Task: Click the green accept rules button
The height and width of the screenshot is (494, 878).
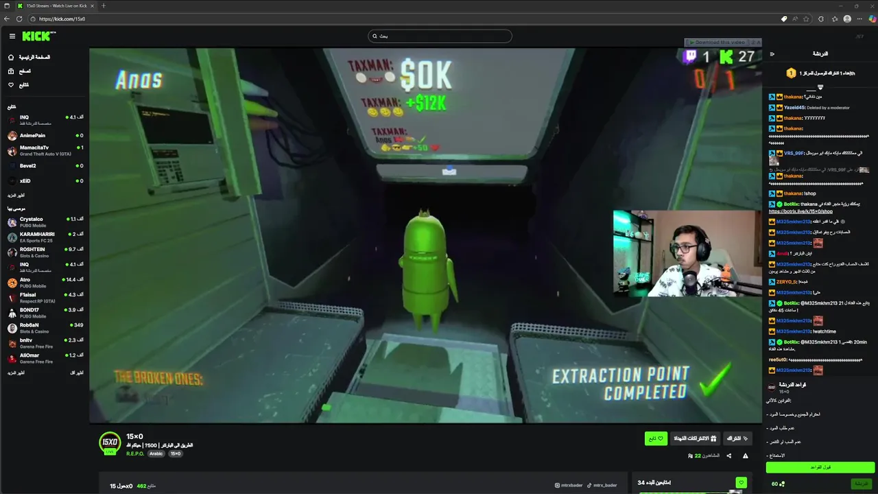Action: [820, 467]
